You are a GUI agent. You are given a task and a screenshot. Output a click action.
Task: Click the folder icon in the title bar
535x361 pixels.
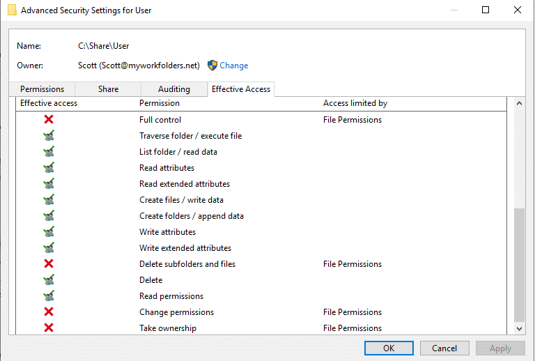pos(12,10)
